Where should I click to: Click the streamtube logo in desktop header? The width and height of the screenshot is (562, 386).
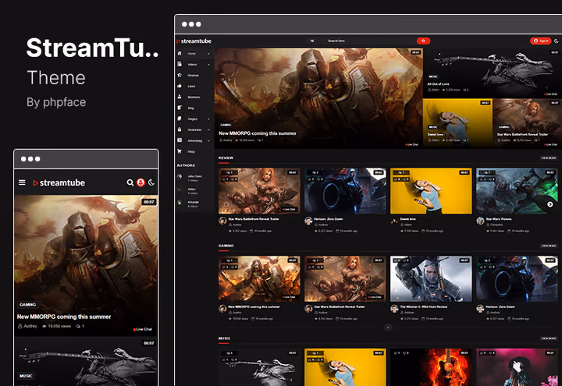[x=194, y=41]
